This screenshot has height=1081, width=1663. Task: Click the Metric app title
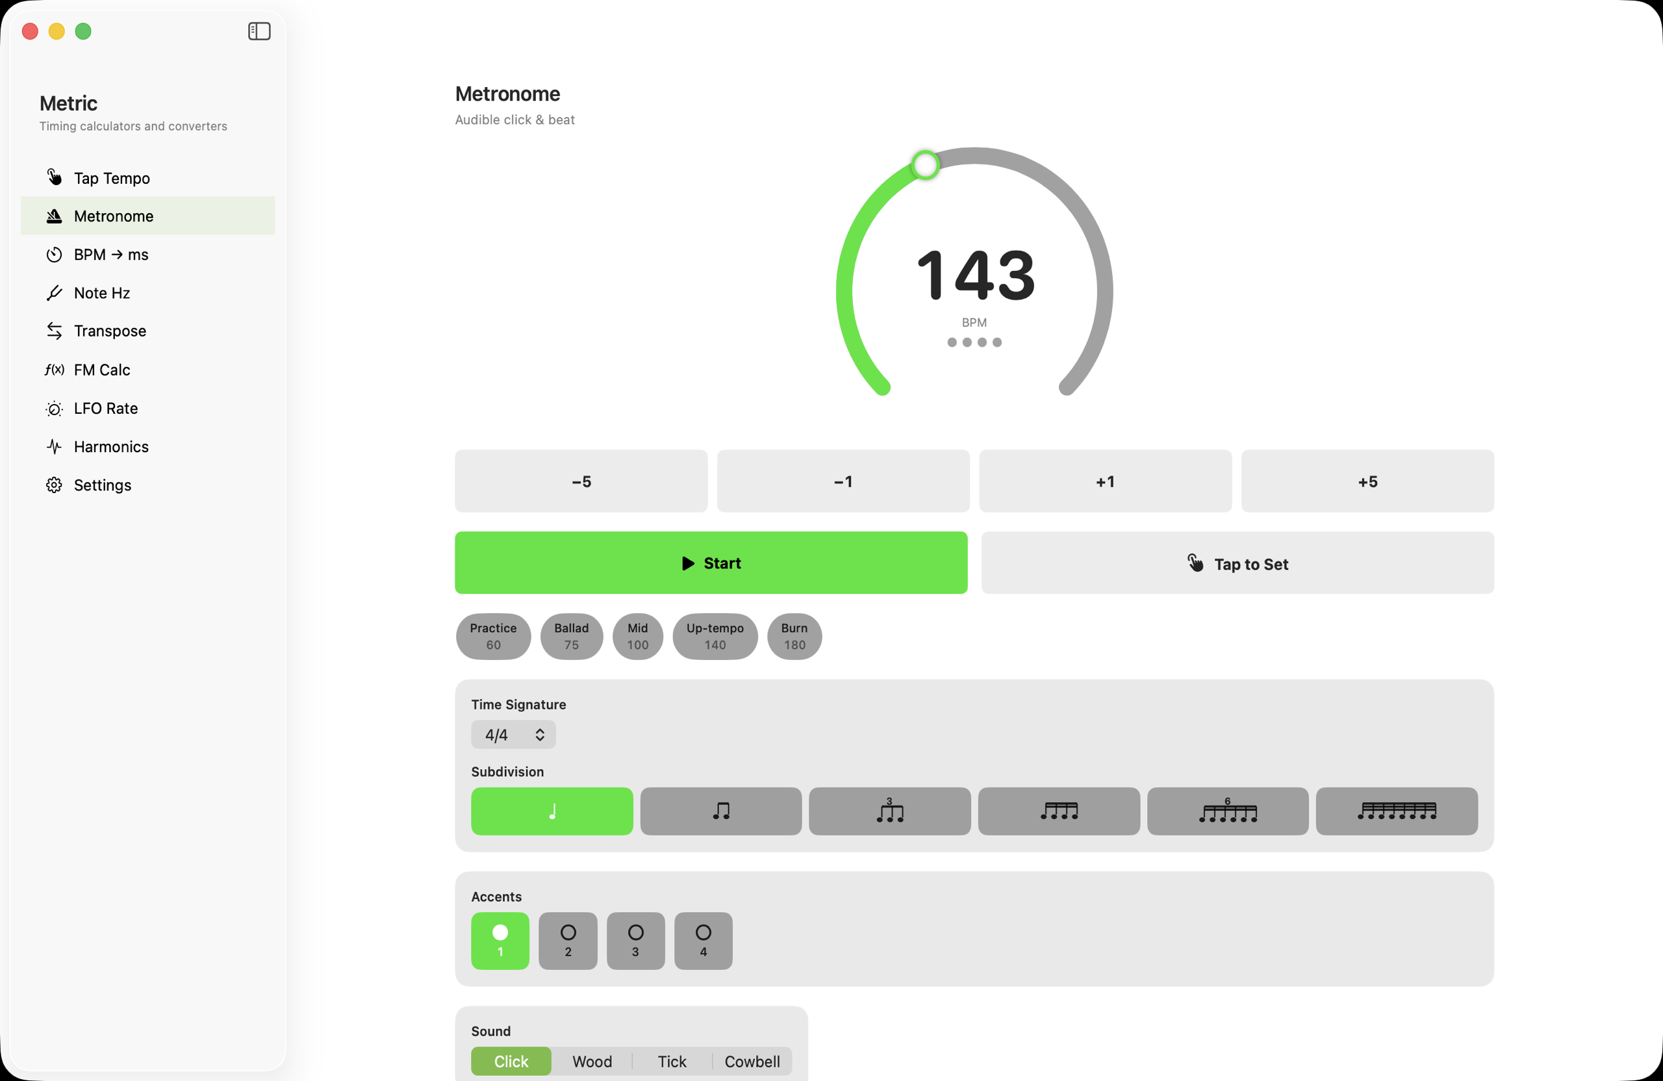click(68, 103)
